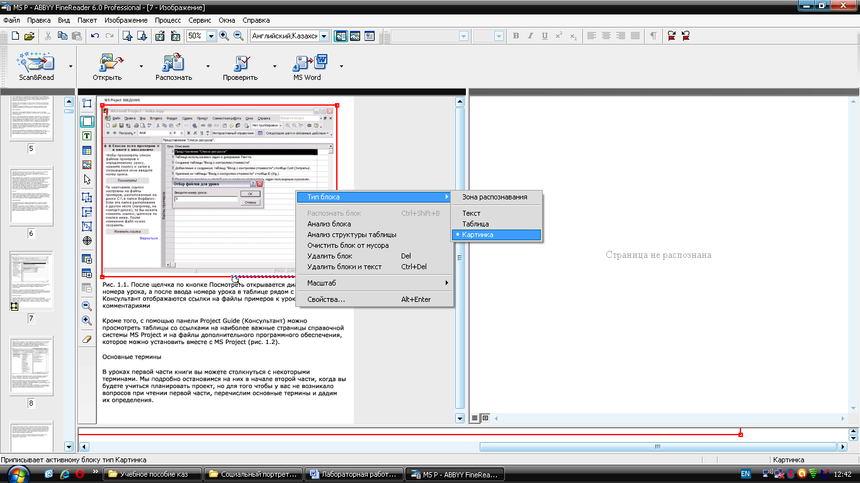Open Социальный портрет taskbar button
Screen dimensions: 860x483
[x=254, y=474]
